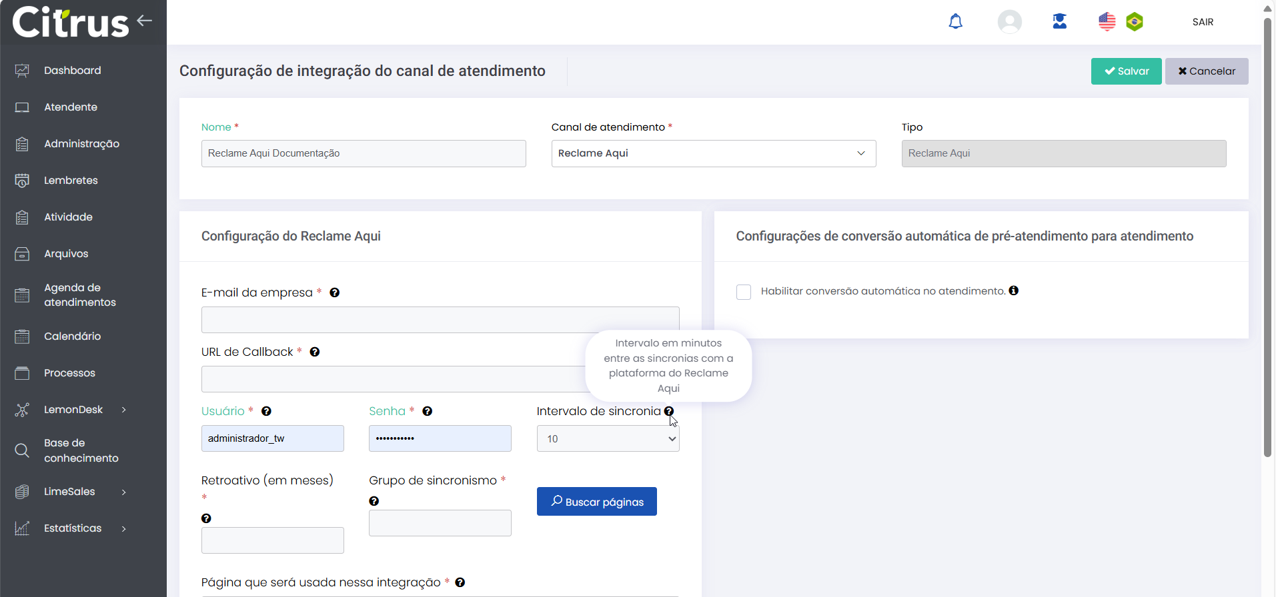Switch language to Brazilian Portuguese flag
The width and height of the screenshot is (1276, 597).
pyautogui.click(x=1134, y=22)
